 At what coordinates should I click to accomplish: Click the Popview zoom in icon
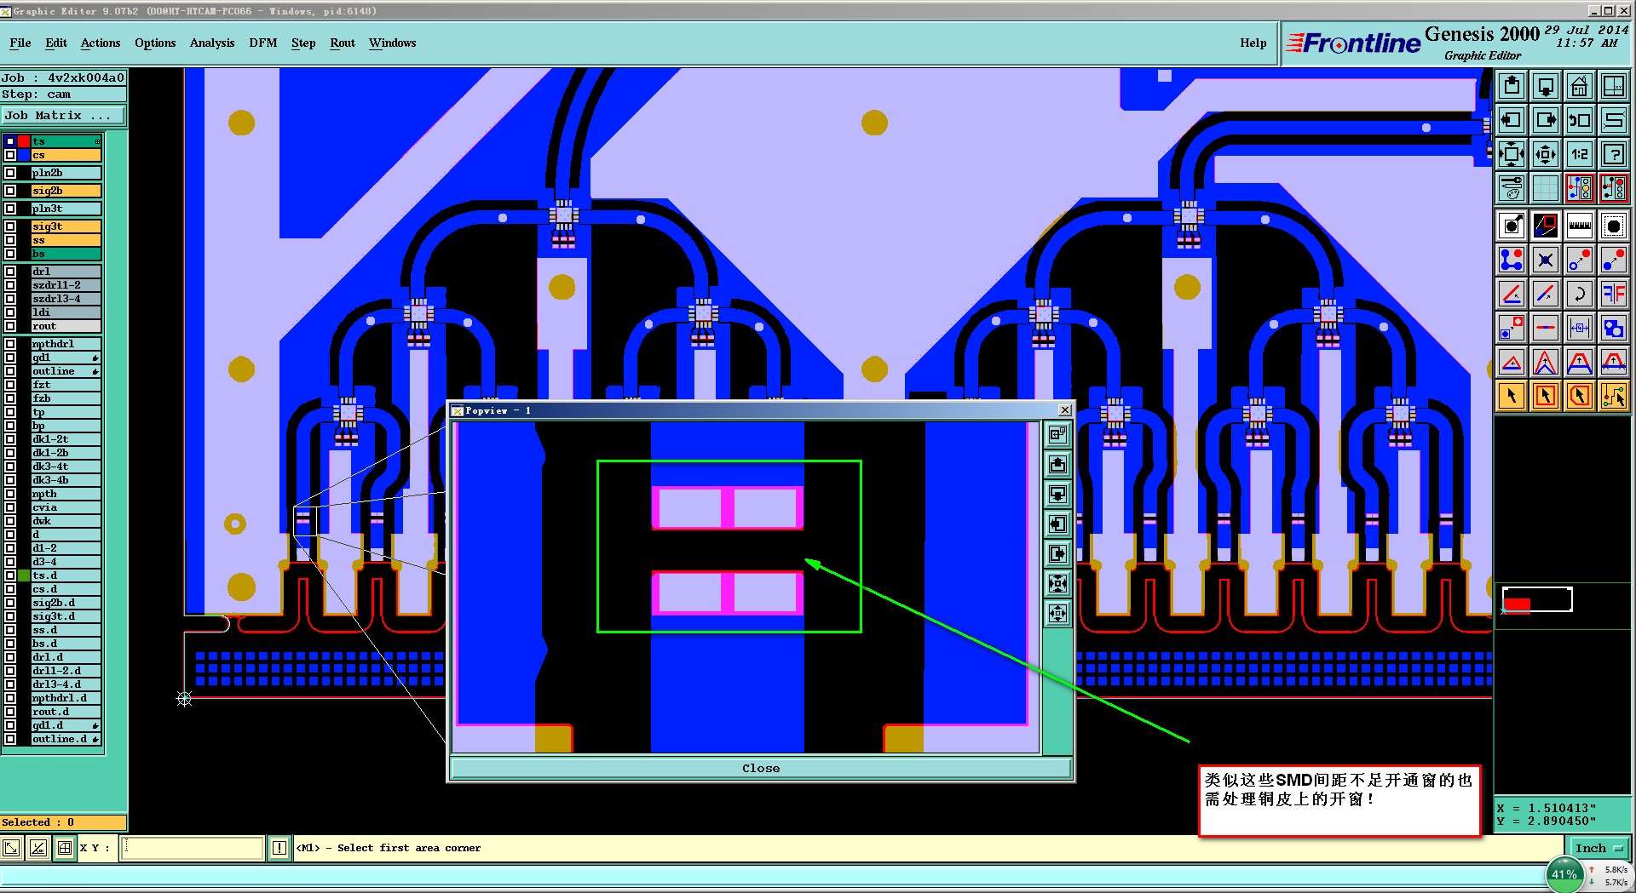pos(1057,583)
